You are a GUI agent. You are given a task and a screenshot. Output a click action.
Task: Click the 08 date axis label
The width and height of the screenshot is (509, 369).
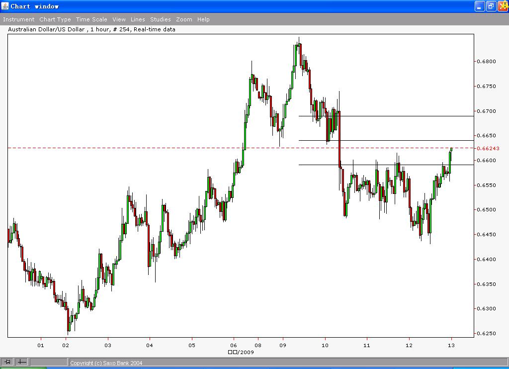(x=258, y=345)
